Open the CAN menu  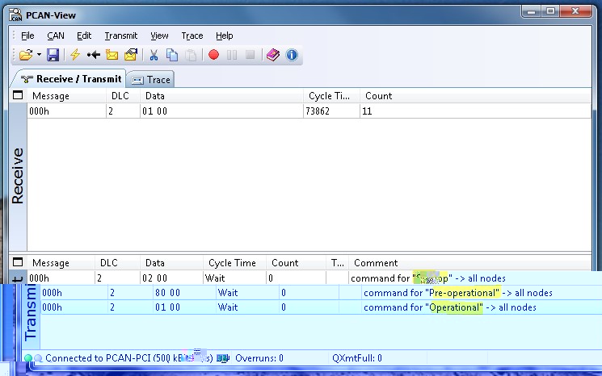(x=56, y=36)
